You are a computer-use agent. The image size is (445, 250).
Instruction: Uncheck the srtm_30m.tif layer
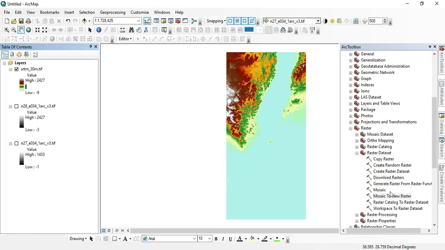tap(16, 69)
